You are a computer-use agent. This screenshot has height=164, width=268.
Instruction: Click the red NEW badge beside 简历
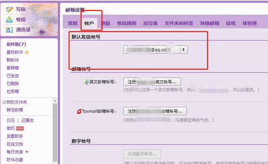(x=20, y=129)
